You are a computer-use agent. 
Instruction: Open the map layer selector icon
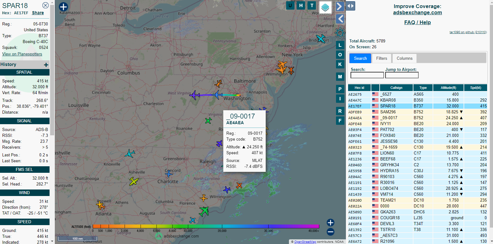tap(325, 7)
